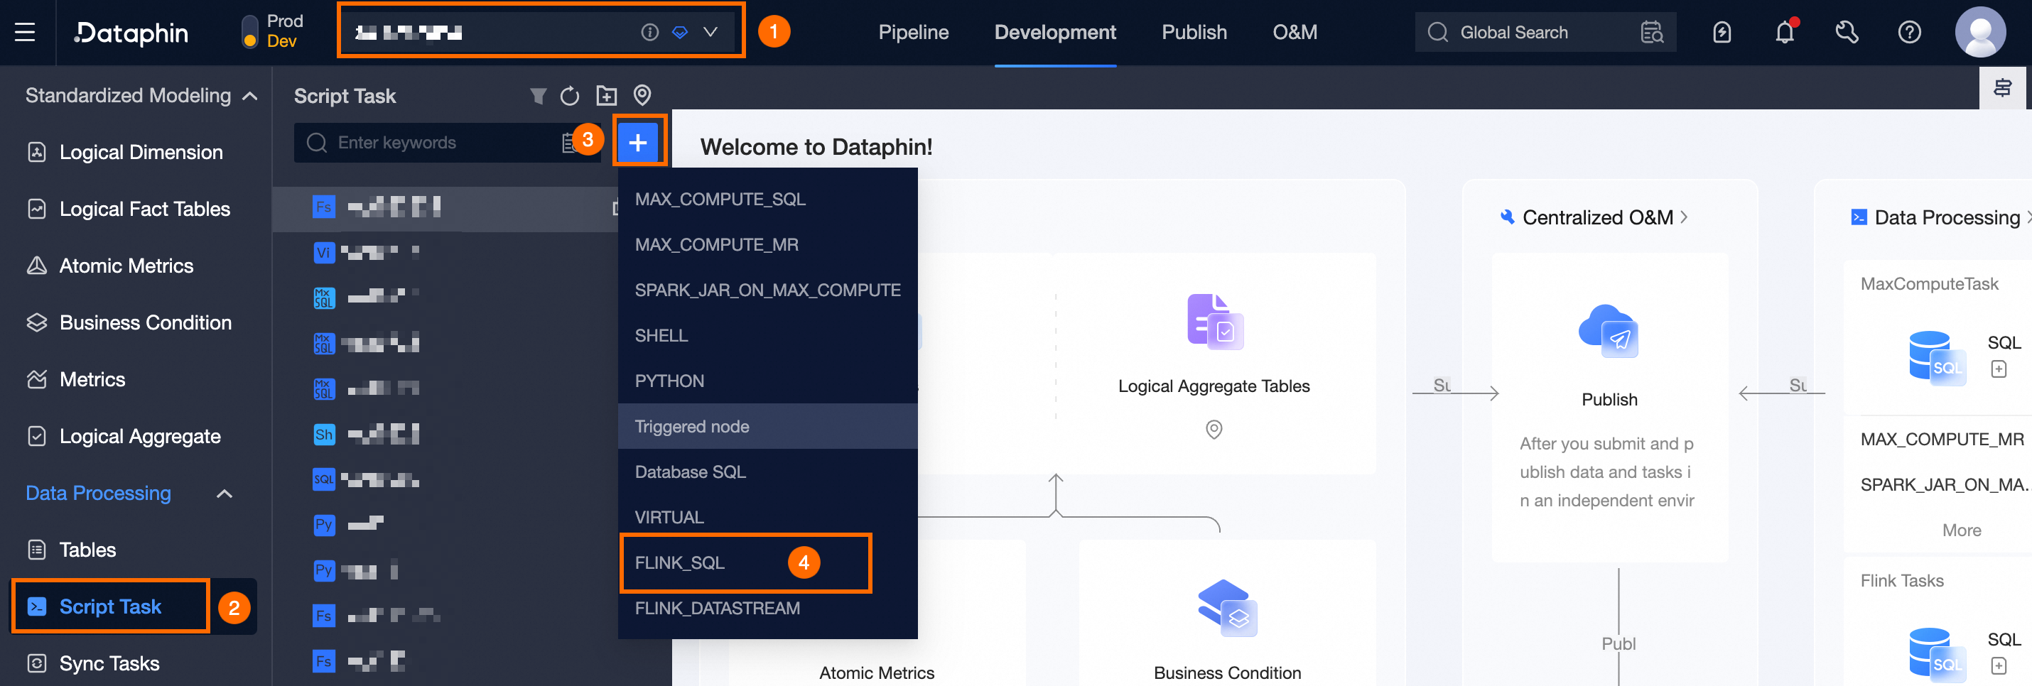Screen dimensions: 2032x686
Task: Click the blue plus new task button
Action: [x=637, y=143]
